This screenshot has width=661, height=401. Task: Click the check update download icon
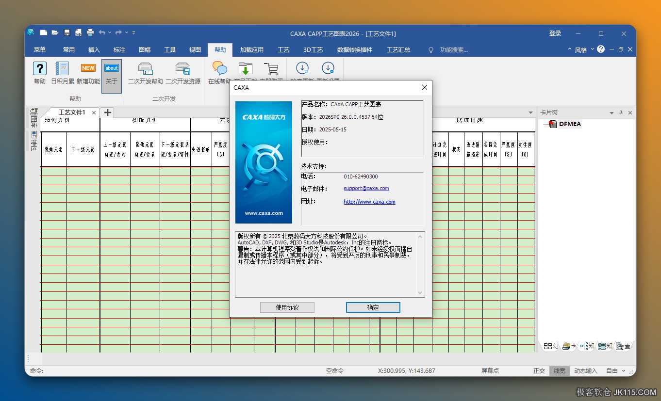[302, 68]
